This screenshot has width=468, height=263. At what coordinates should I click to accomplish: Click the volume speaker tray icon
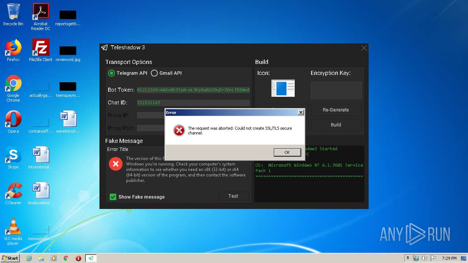424,258
